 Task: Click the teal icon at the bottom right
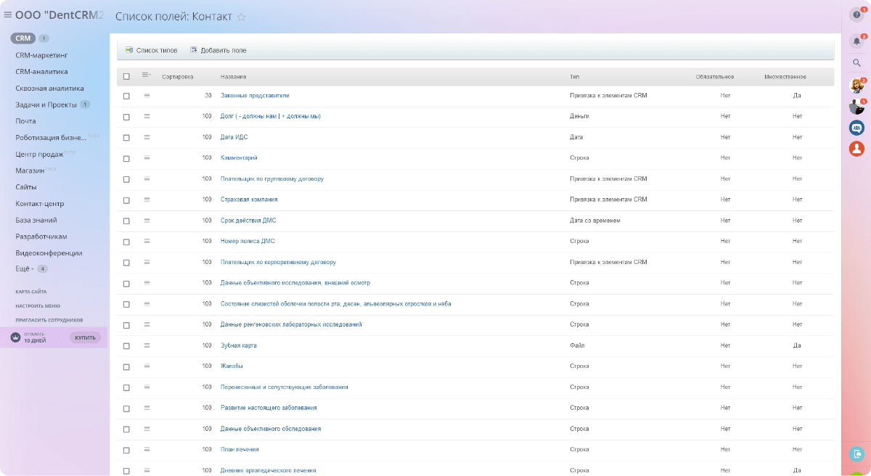coord(856,454)
